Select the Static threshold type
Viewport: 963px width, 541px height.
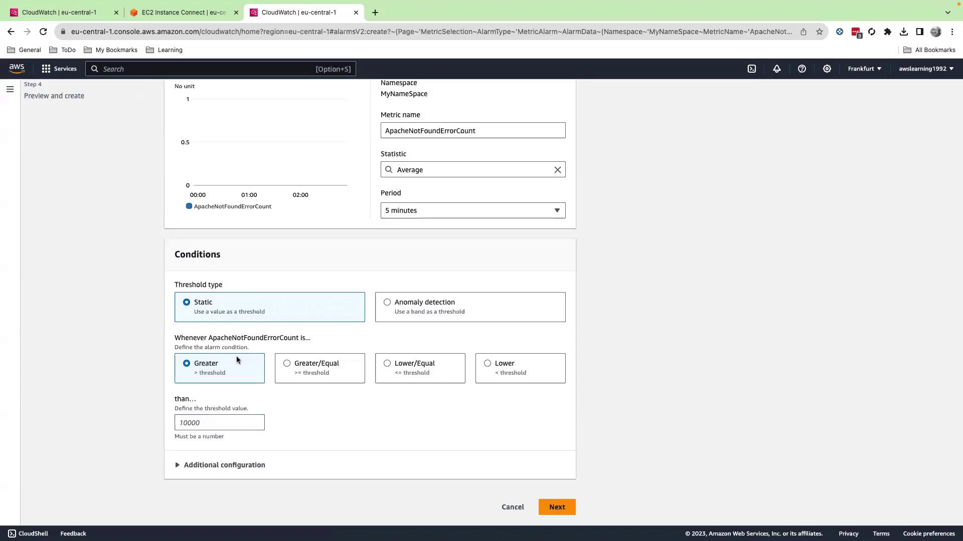(x=270, y=307)
